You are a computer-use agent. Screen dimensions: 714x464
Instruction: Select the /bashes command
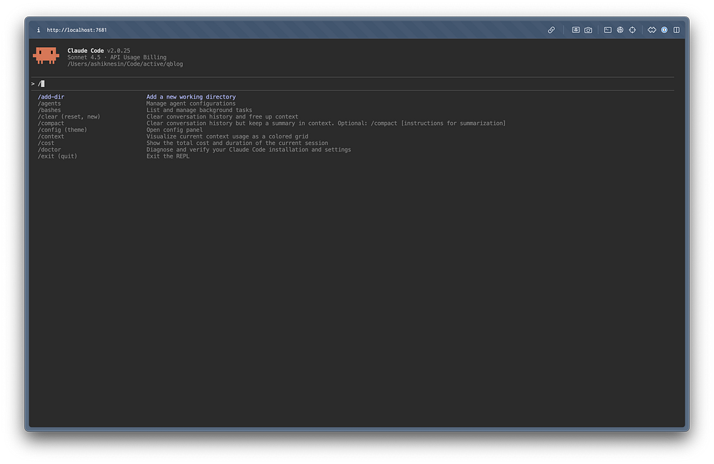point(49,110)
